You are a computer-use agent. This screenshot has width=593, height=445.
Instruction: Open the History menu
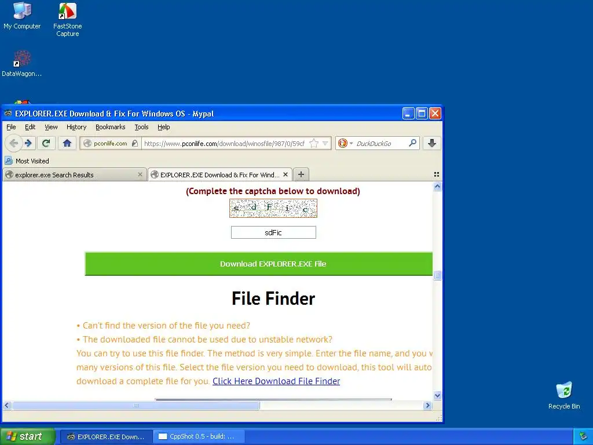click(x=76, y=127)
